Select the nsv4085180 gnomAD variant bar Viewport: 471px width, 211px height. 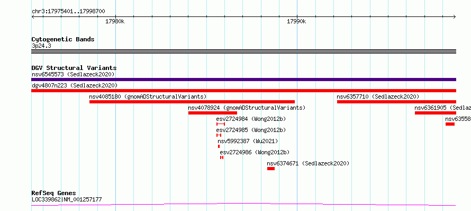pyautogui.click(x=192, y=102)
